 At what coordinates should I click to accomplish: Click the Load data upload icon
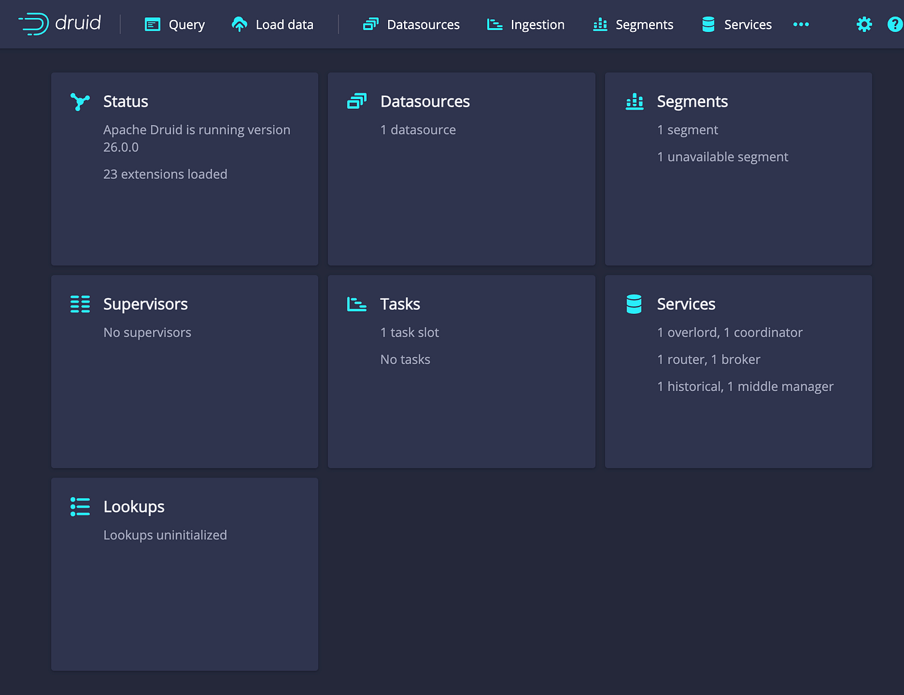[x=239, y=24]
